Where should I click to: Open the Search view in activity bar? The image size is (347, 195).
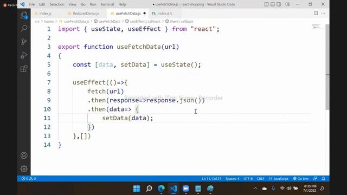(24, 28)
